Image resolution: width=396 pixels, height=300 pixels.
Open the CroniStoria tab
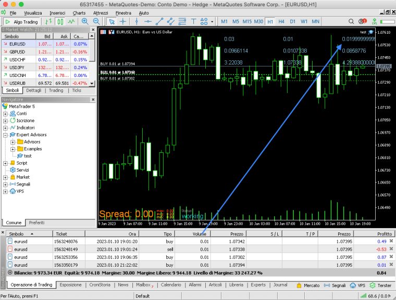click(100, 284)
